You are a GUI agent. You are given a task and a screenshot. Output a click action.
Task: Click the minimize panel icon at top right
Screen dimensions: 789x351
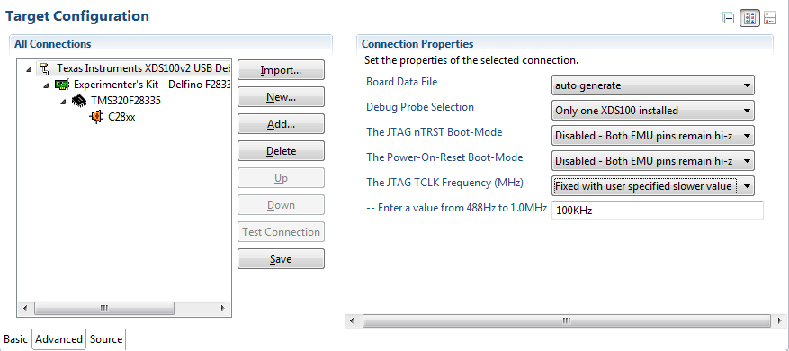[728, 18]
